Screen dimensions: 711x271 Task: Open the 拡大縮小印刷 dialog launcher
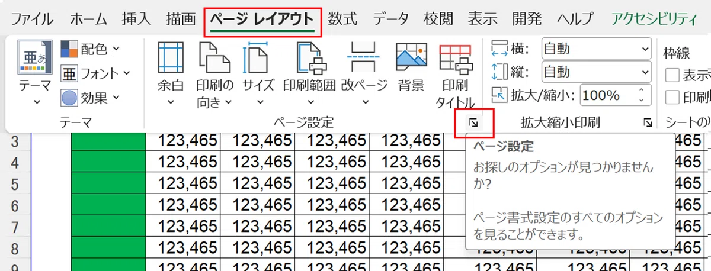[648, 122]
